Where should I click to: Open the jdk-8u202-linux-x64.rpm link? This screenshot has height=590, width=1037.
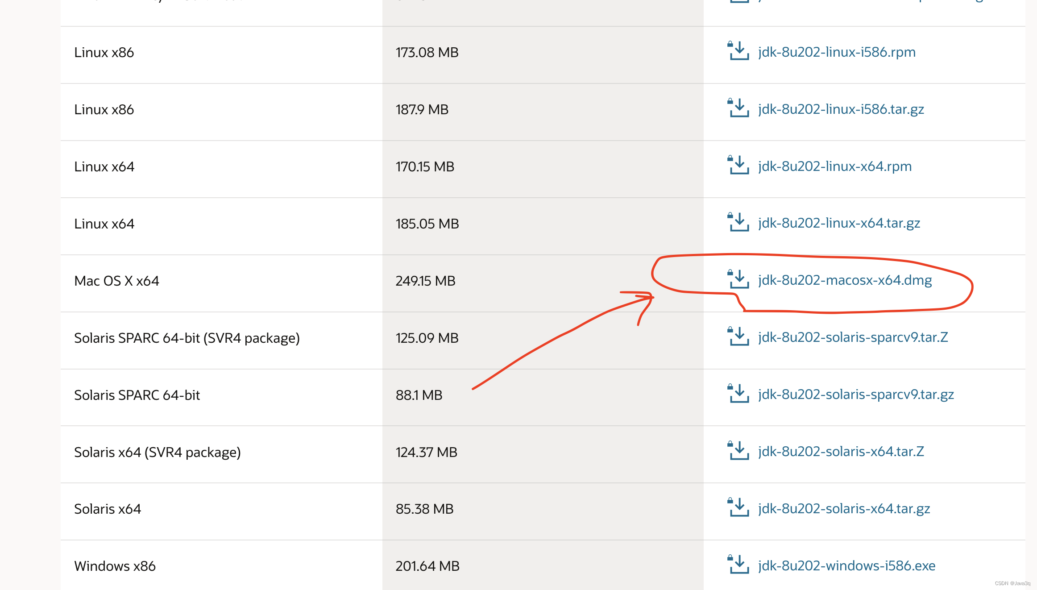point(834,166)
